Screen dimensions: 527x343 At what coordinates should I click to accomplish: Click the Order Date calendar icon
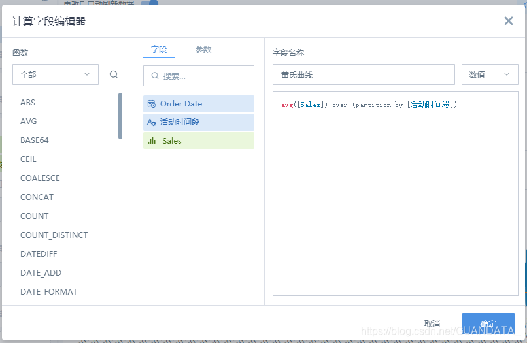tap(152, 104)
